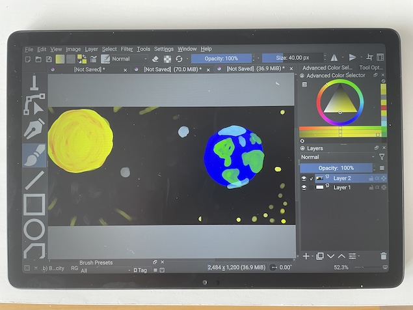The height and width of the screenshot is (310, 413).
Task: Move layer down with arrow
Action: (x=330, y=256)
